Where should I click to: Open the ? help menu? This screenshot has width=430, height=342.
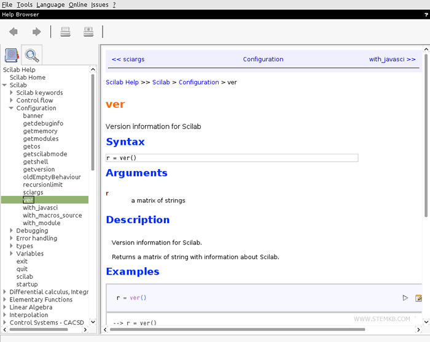(114, 5)
